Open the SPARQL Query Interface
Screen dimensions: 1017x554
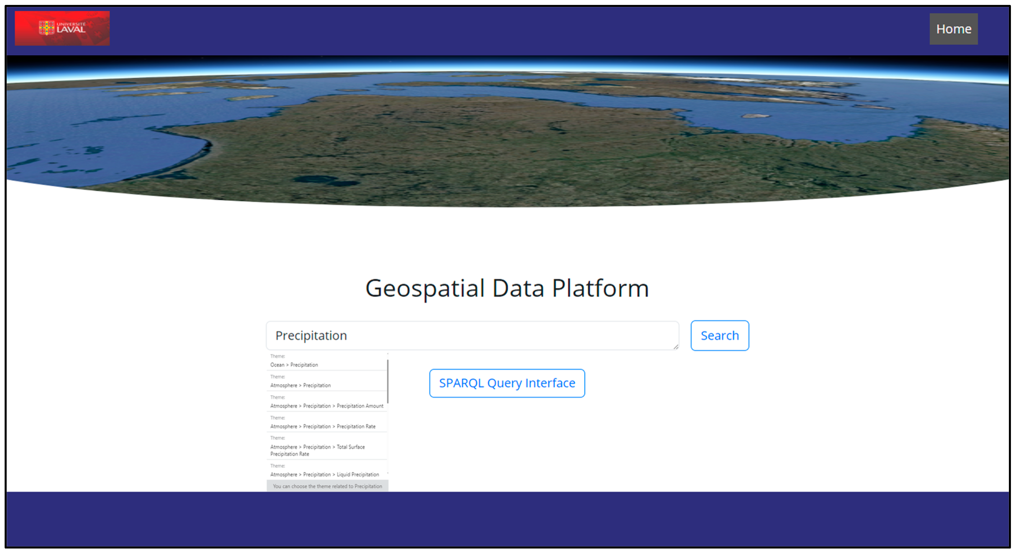507,383
